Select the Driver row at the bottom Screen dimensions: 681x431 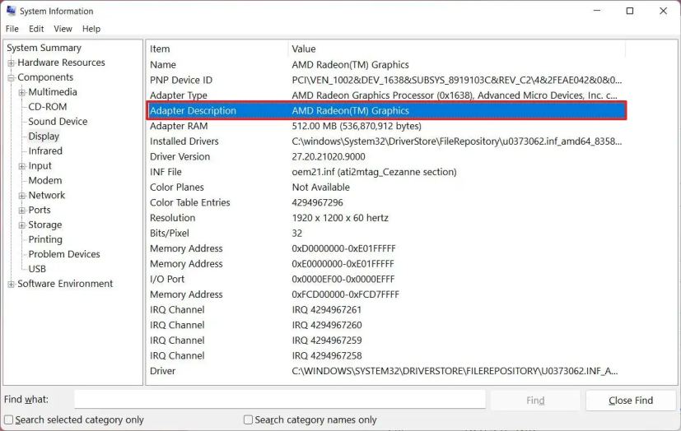[386, 371]
